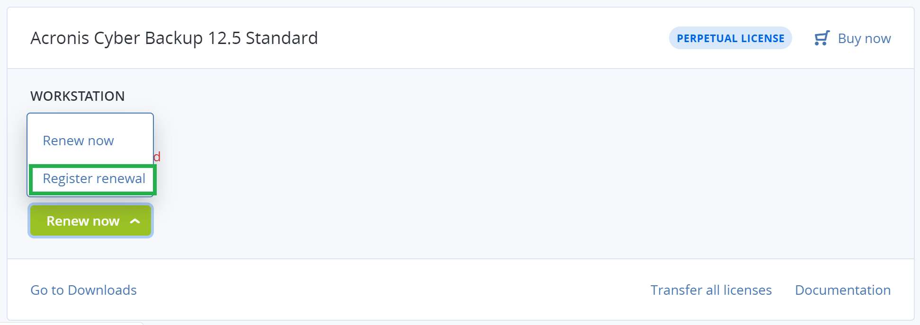The image size is (920, 325).
Task: Open the Buy now link
Action: pos(864,38)
